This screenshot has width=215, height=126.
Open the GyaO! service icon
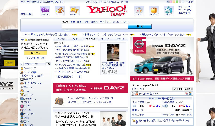click(22, 106)
